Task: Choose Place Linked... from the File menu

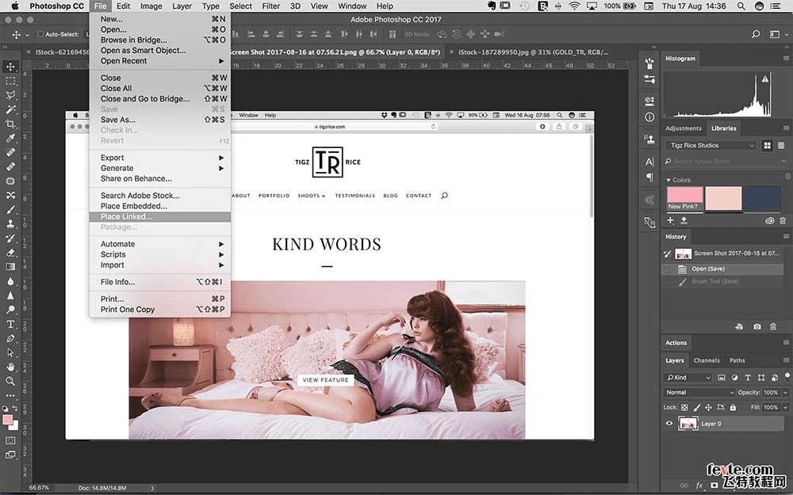Action: pyautogui.click(x=126, y=216)
